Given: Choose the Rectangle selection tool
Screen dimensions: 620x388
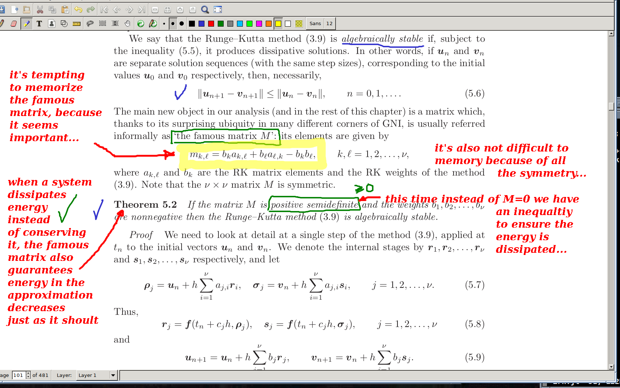Looking at the screenshot, I should pos(103,24).
